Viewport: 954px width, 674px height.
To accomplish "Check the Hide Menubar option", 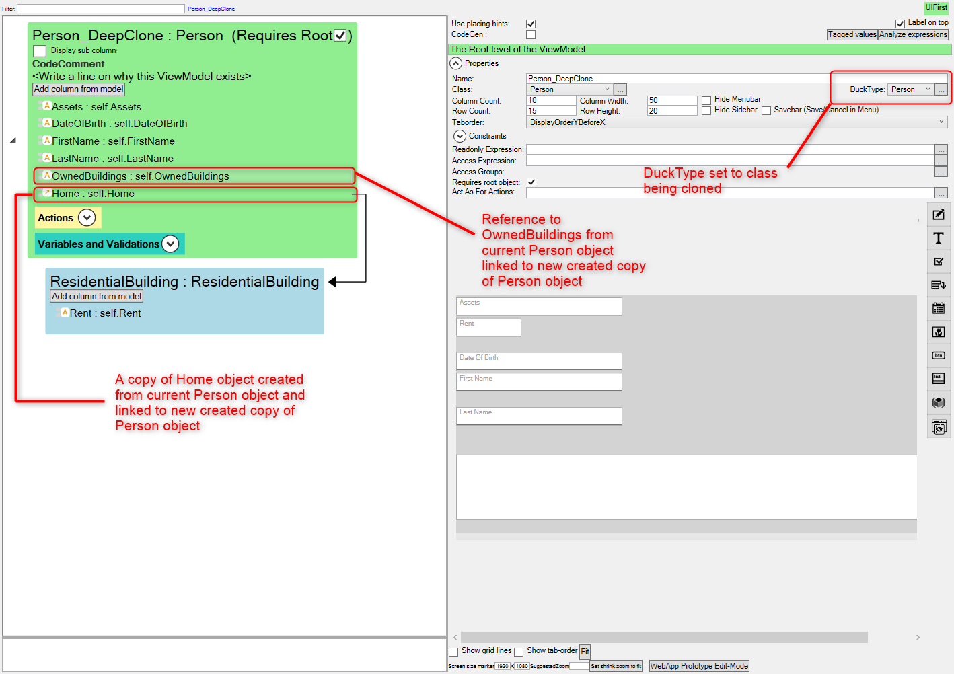I will coord(706,100).
